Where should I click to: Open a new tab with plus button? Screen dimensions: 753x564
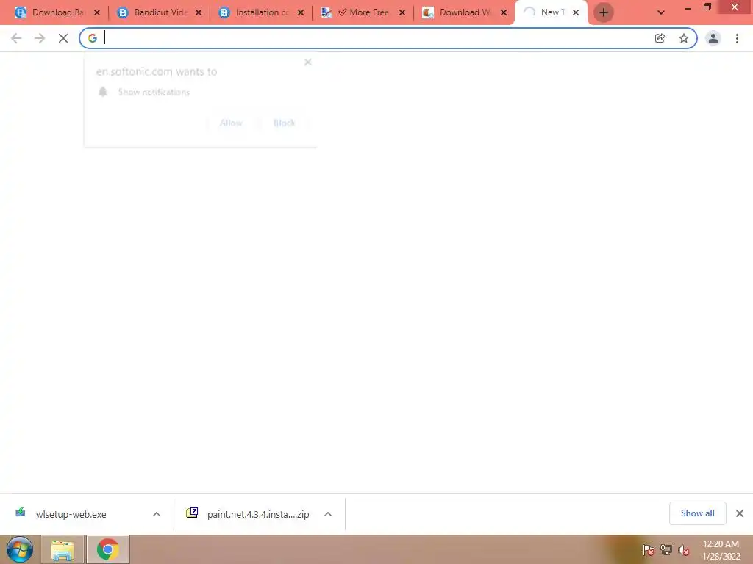(x=604, y=12)
